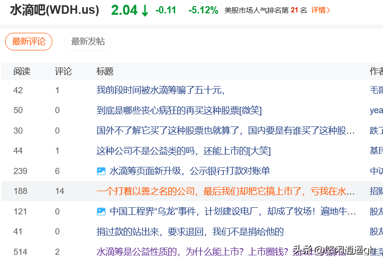Viewport: 383px width, 262px height.
Task: Click read count 239
Action: (x=20, y=171)
